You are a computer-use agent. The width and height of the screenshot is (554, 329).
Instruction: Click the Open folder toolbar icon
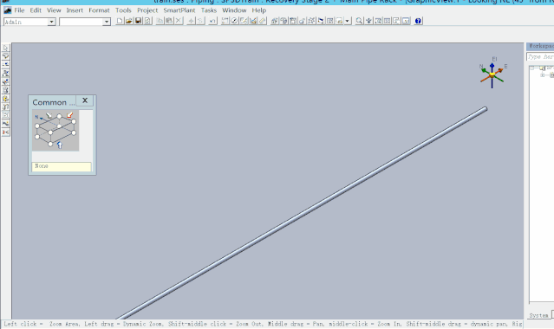pos(129,21)
